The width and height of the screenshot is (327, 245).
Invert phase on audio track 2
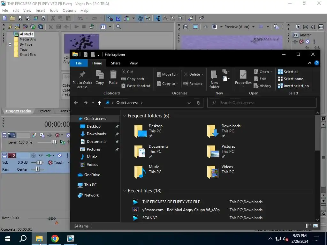tap(41, 156)
